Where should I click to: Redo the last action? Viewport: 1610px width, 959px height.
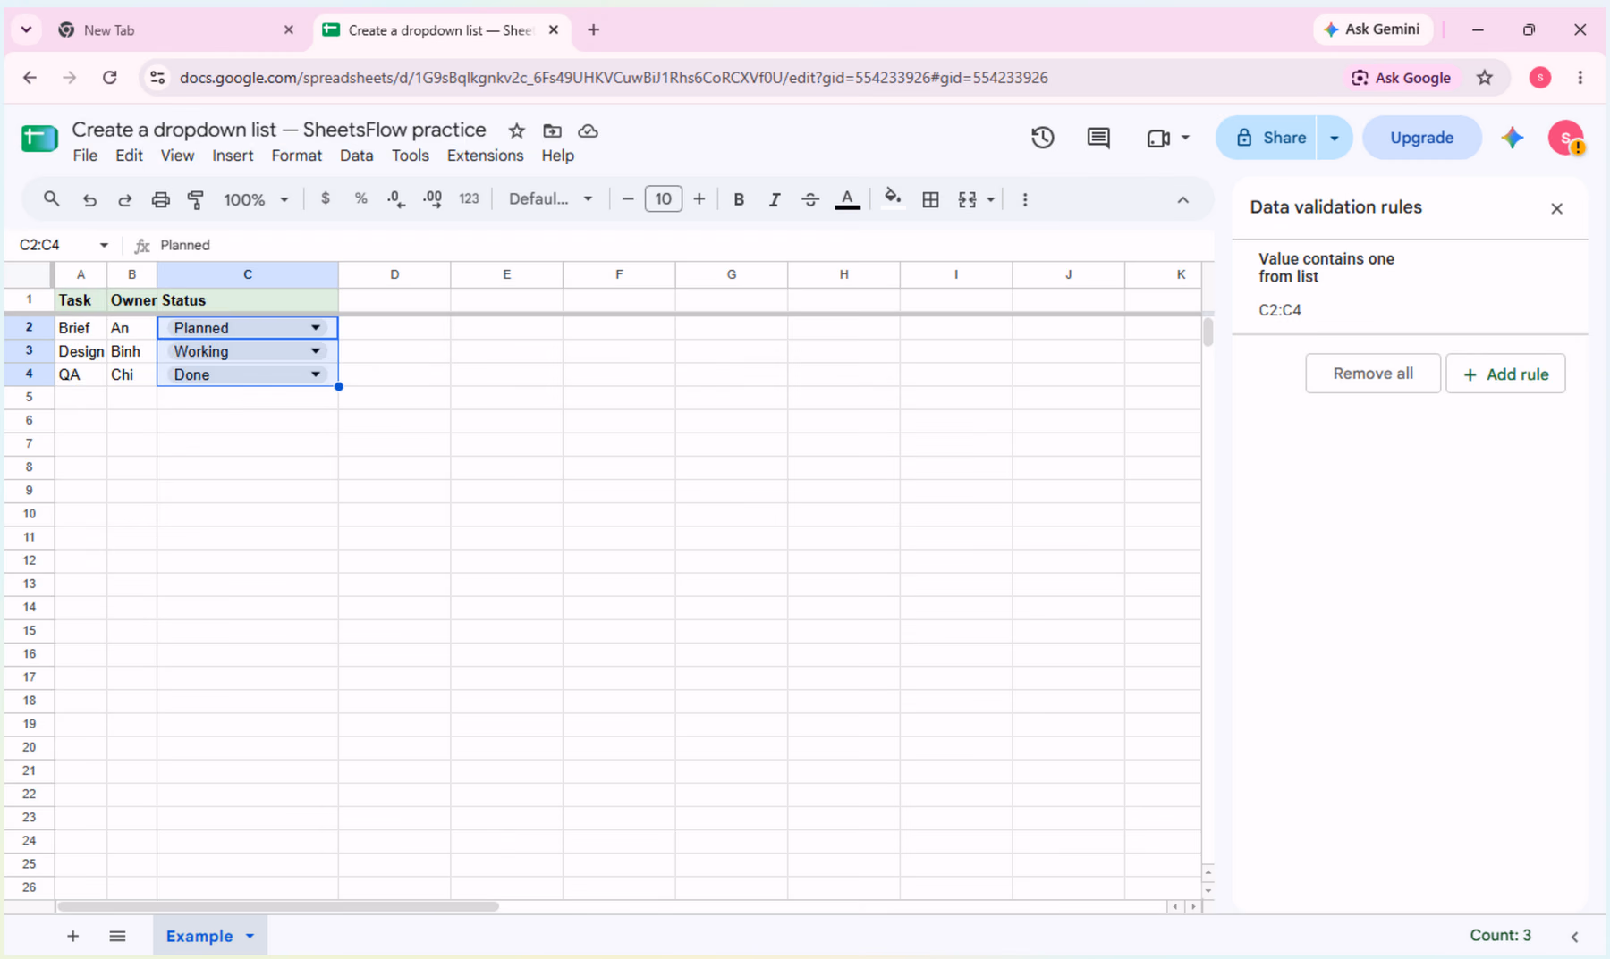point(125,199)
